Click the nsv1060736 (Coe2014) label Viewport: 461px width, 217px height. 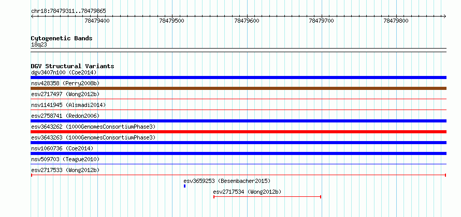click(x=62, y=148)
